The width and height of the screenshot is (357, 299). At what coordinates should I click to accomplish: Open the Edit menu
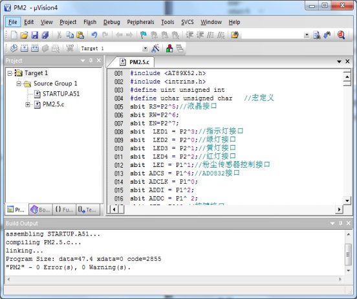pyautogui.click(x=29, y=22)
